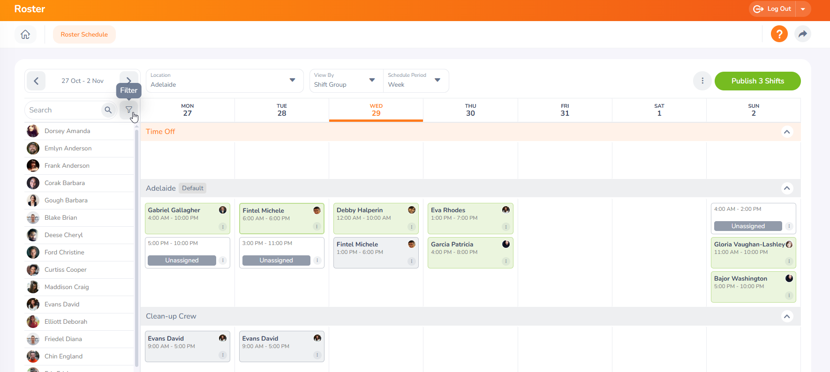The image size is (830, 372).
Task: Open more options beside Publish button
Action: tap(702, 81)
